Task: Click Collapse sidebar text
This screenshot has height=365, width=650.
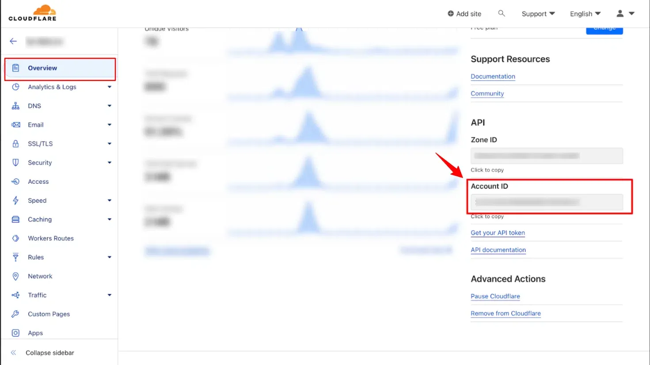Action: click(x=50, y=353)
